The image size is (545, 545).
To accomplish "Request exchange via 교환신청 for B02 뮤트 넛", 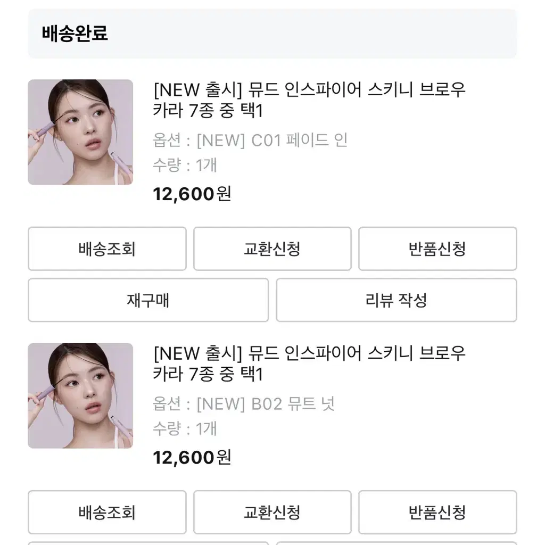I will coord(272,513).
